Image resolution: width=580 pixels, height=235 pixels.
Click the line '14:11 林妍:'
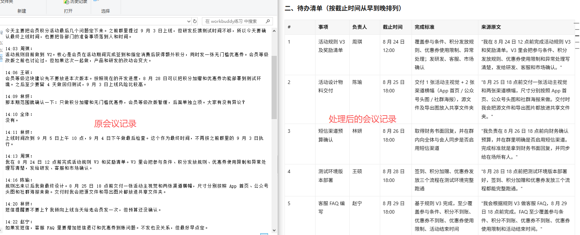pyautogui.click(x=19, y=132)
